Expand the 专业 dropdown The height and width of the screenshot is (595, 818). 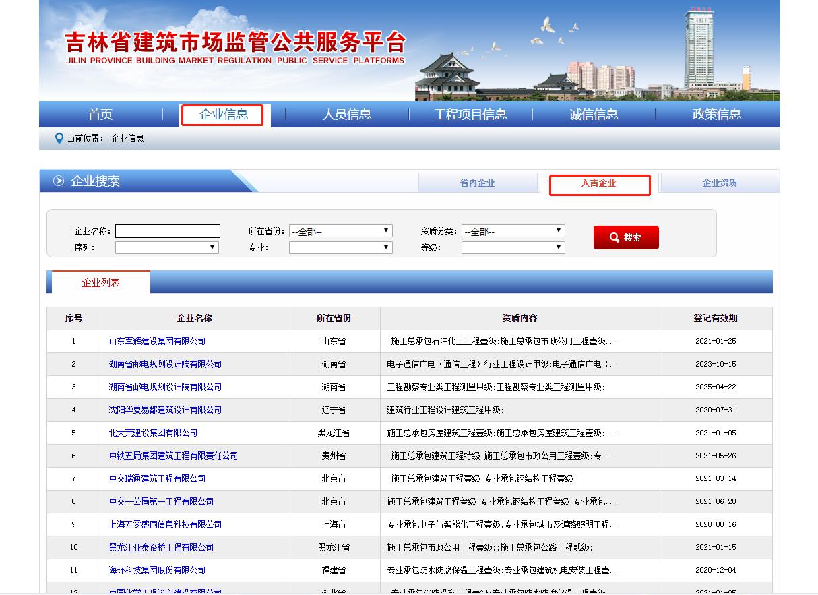click(340, 247)
